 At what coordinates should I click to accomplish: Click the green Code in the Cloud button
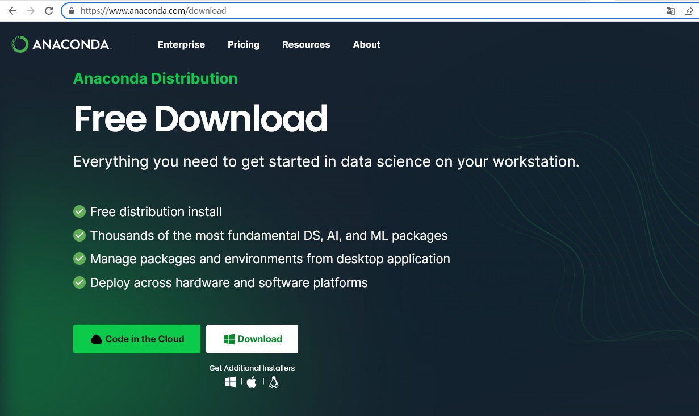(x=137, y=339)
